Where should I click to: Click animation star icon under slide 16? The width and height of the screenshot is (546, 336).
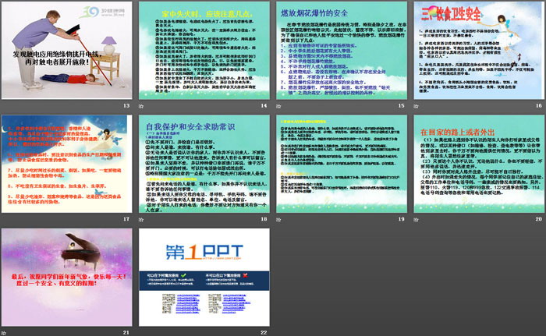416,106
